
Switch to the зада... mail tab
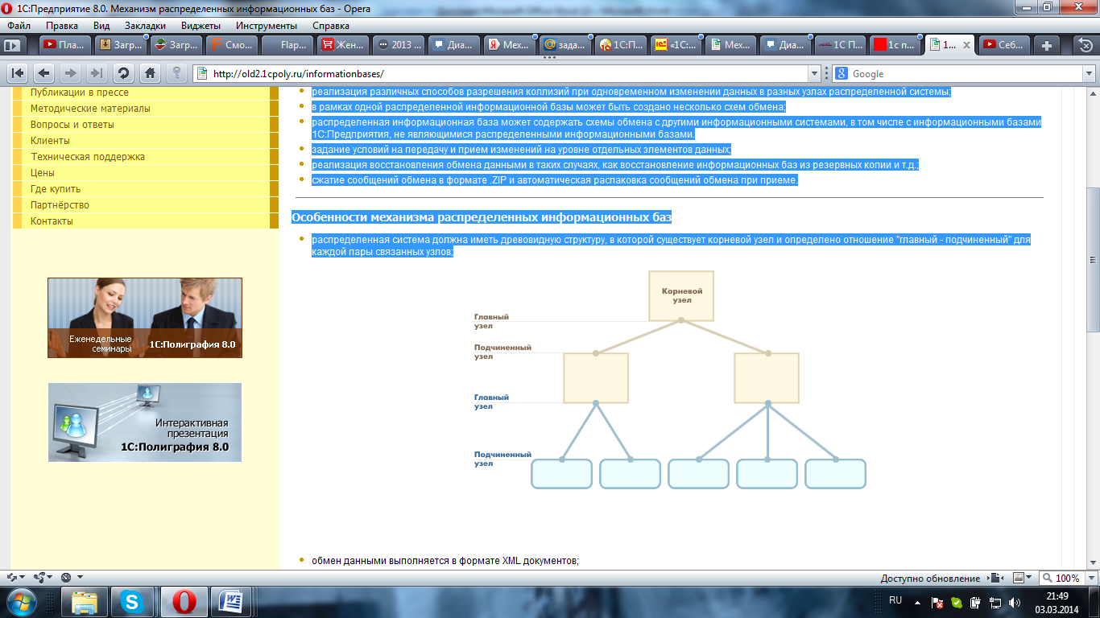pos(565,45)
